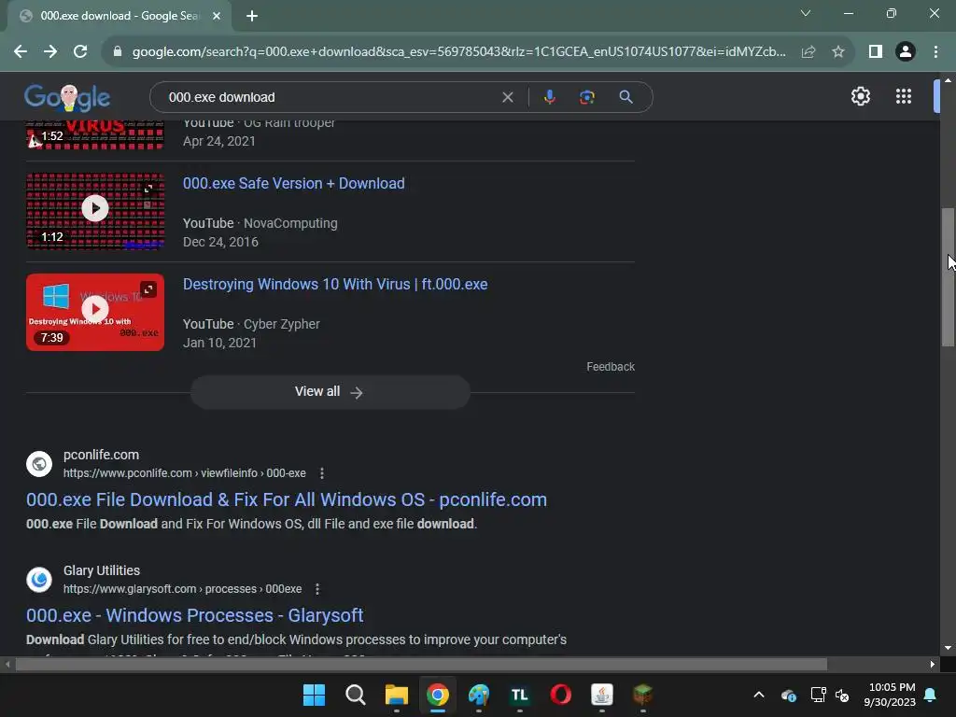This screenshot has width=956, height=717.
Task: Open muted volume tray icon
Action: click(842, 695)
